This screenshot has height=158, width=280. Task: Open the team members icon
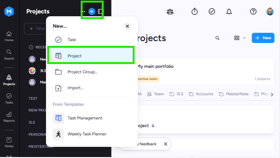click(170, 11)
